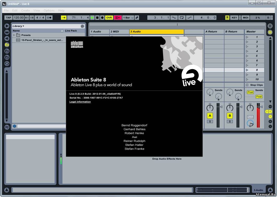Open the Live Device Browser

click(x=7, y=32)
